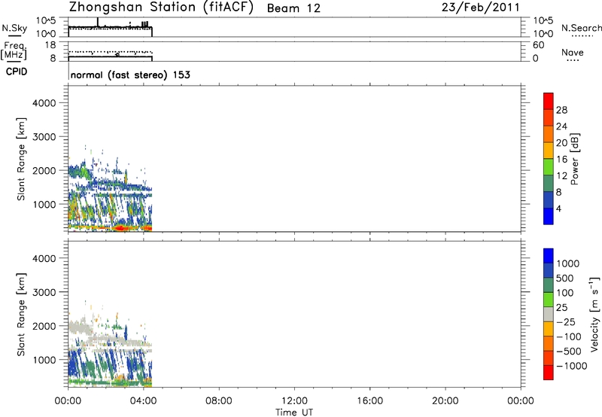Pick the gray ±25 Velocity colorbar swatch

click(x=549, y=315)
